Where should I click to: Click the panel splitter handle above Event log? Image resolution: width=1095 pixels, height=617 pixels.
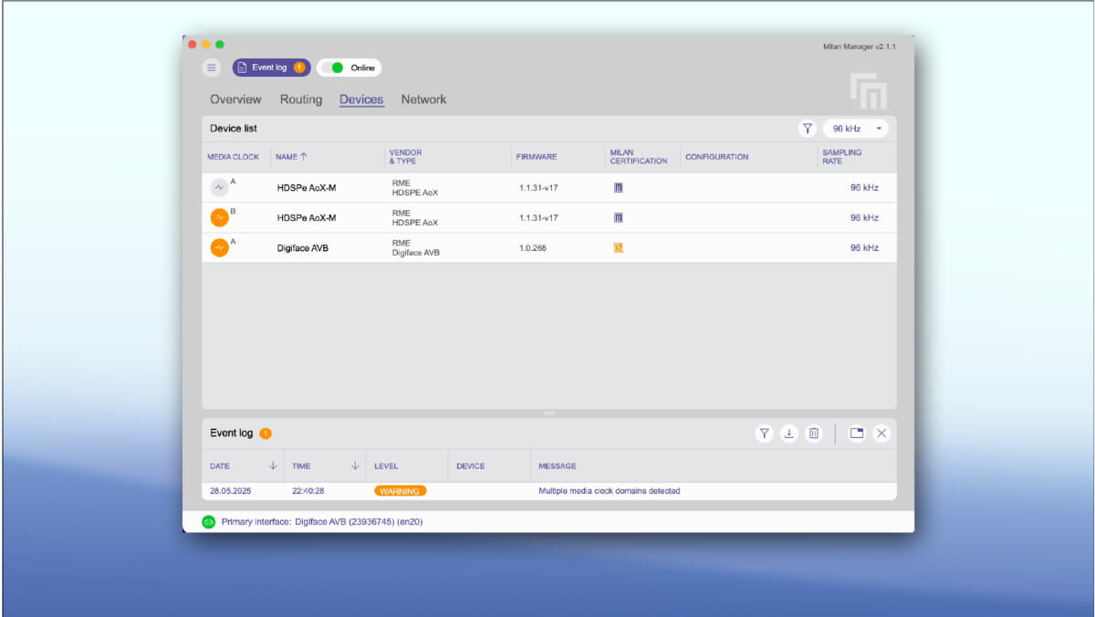[549, 413]
